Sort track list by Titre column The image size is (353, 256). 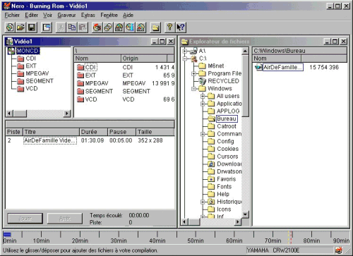[x=52, y=132]
